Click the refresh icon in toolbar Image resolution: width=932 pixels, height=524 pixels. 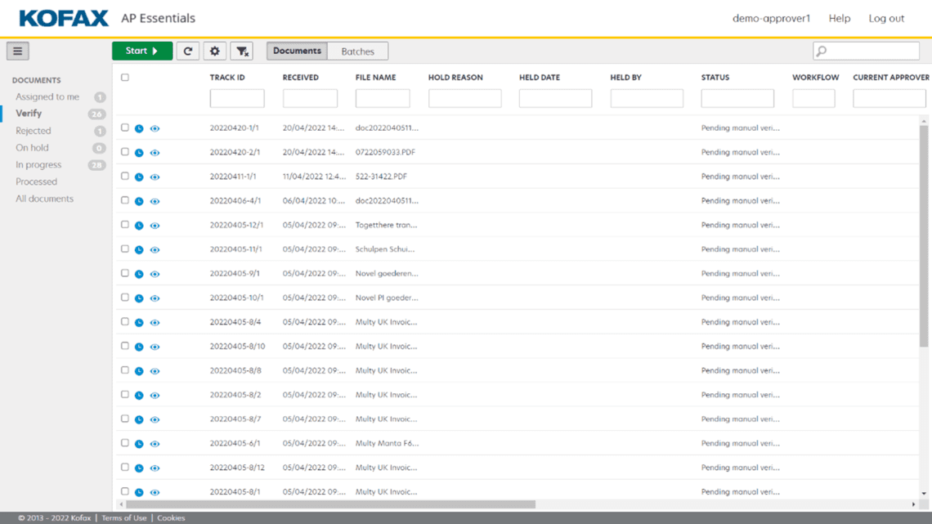tap(188, 51)
